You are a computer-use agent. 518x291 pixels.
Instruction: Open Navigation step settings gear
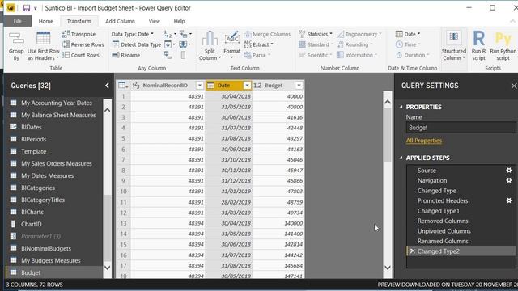click(x=509, y=180)
